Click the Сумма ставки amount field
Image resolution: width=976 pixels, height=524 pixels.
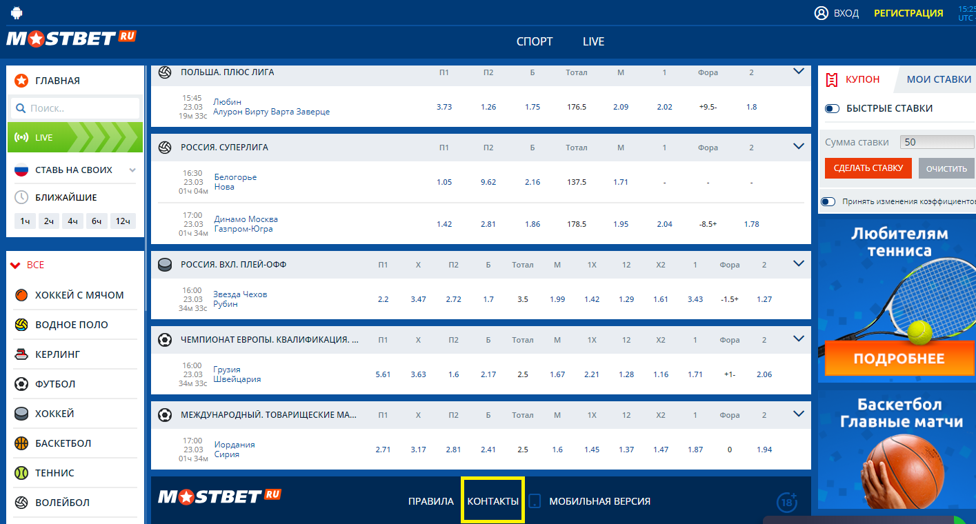[x=936, y=142]
